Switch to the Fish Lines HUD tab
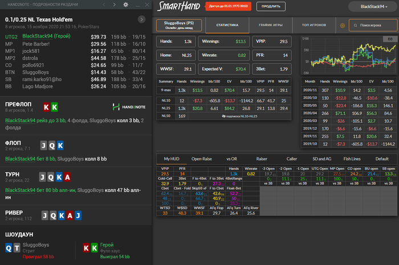 352,159
